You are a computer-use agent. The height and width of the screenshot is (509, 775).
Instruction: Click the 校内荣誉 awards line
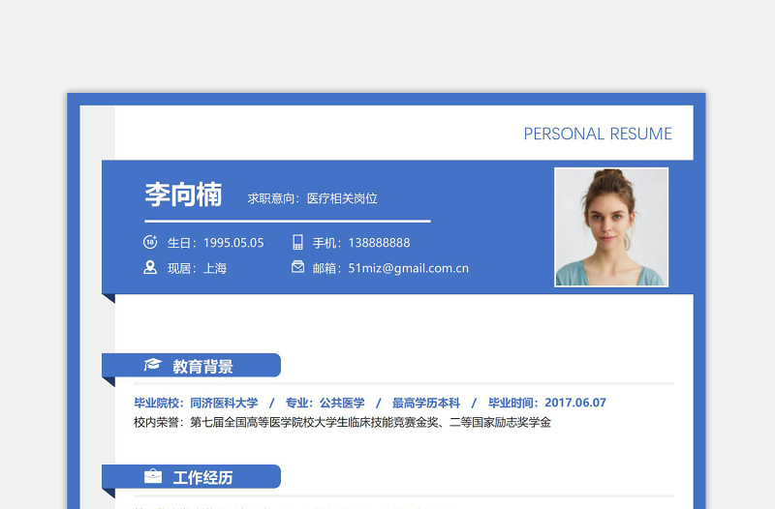[x=342, y=423]
